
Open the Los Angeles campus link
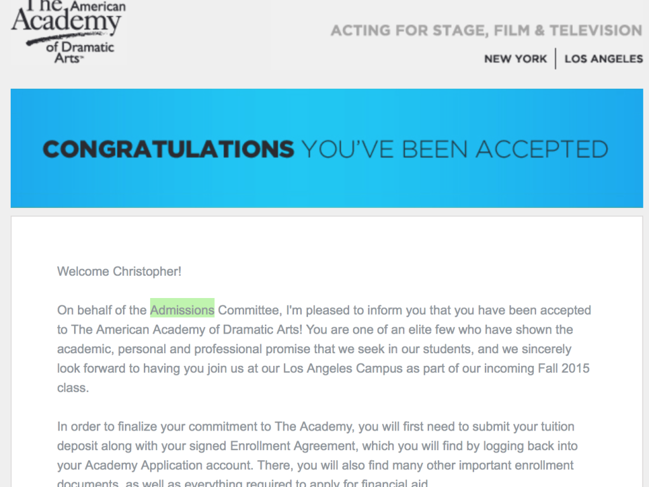tap(603, 59)
